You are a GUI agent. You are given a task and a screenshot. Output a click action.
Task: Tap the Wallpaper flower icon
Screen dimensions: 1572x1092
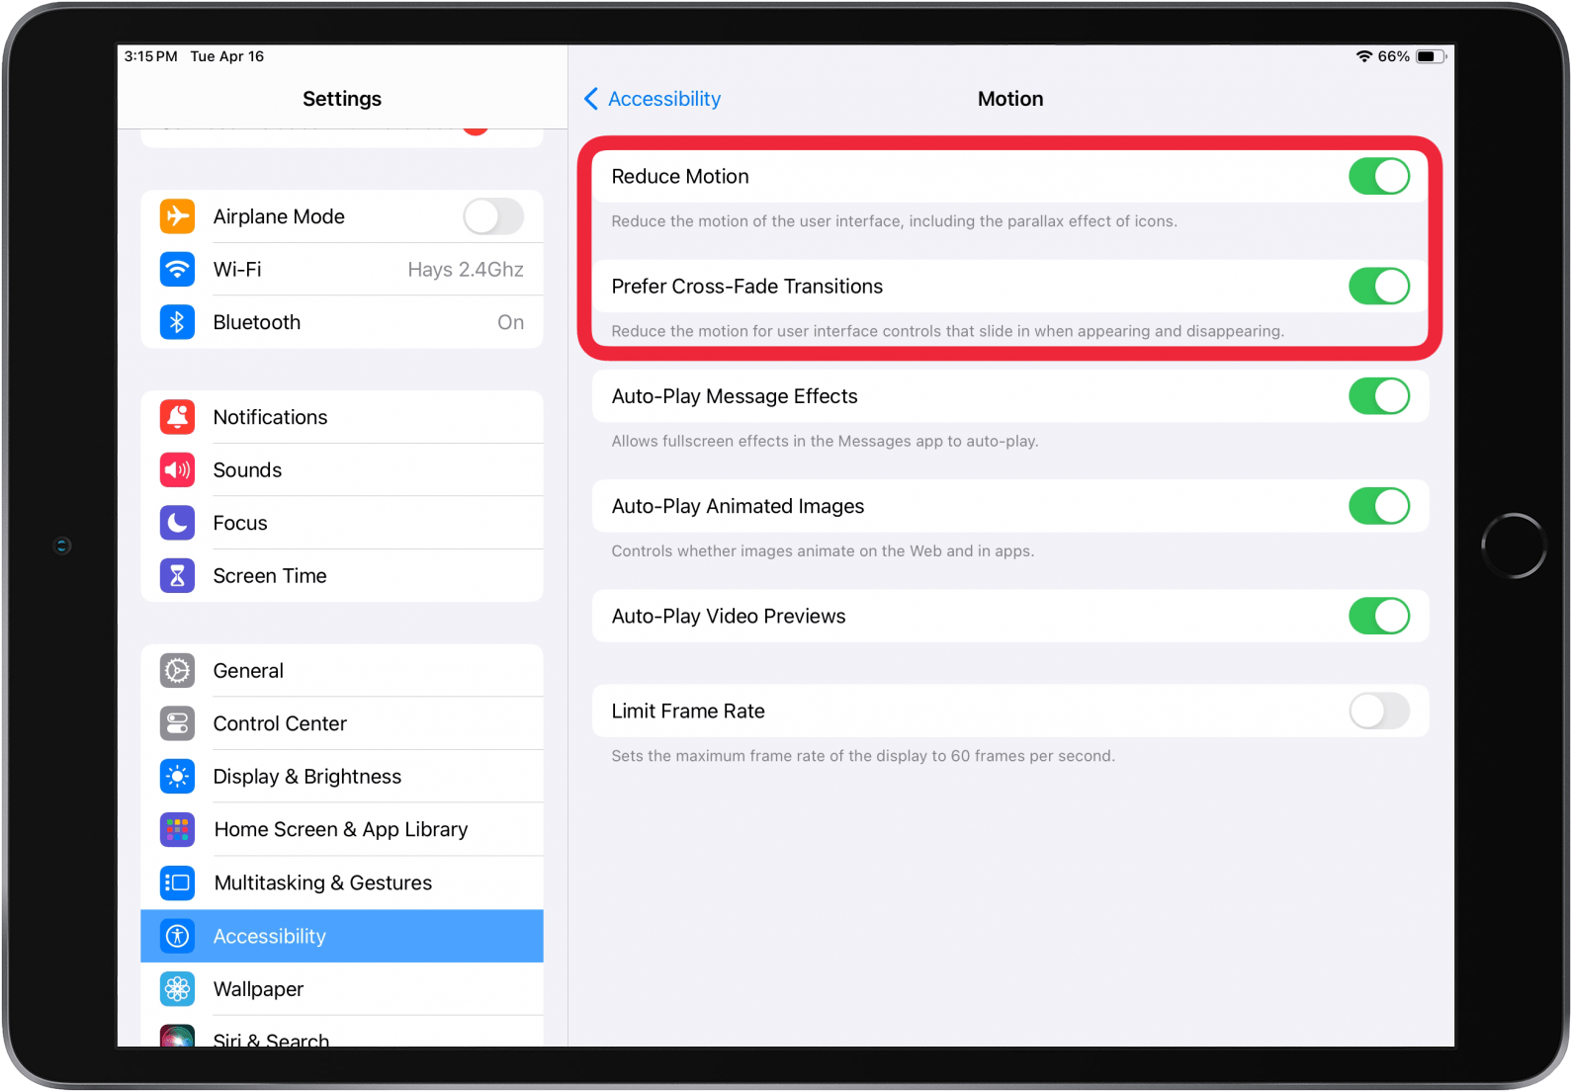coord(177,989)
